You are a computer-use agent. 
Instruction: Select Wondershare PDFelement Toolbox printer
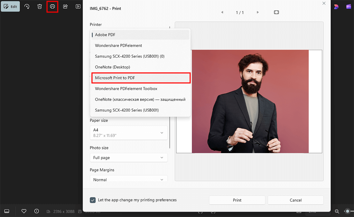pos(140,89)
